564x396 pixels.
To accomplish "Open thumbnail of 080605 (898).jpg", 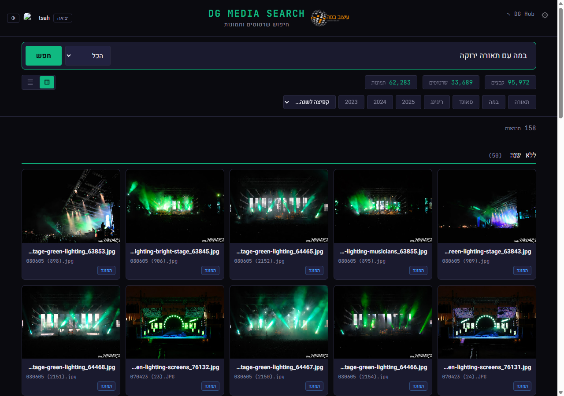I will point(71,206).
